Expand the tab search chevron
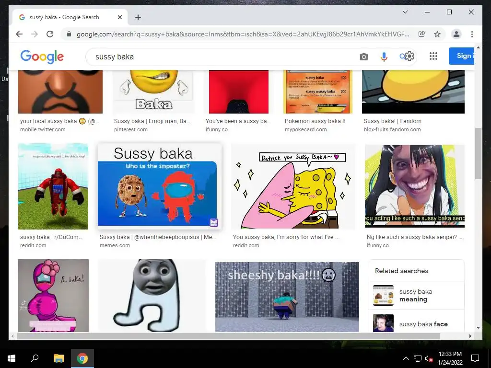Screen dimensions: 491x368 coord(405,12)
